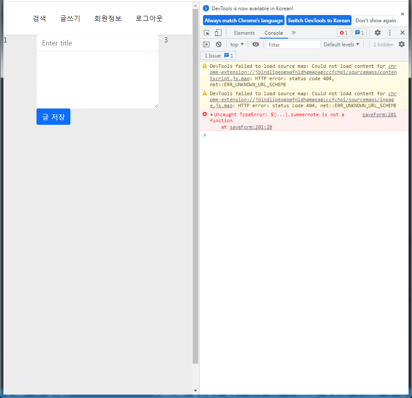Open DevTools settings gear
412x398 pixels.
click(378, 33)
